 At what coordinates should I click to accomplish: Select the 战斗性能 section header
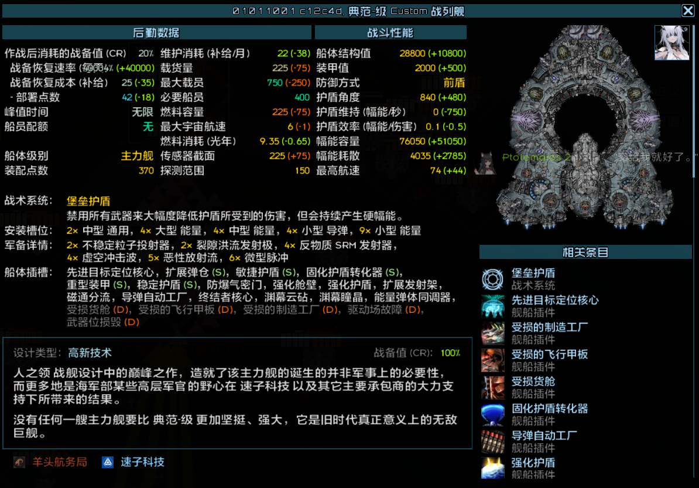coord(390,33)
